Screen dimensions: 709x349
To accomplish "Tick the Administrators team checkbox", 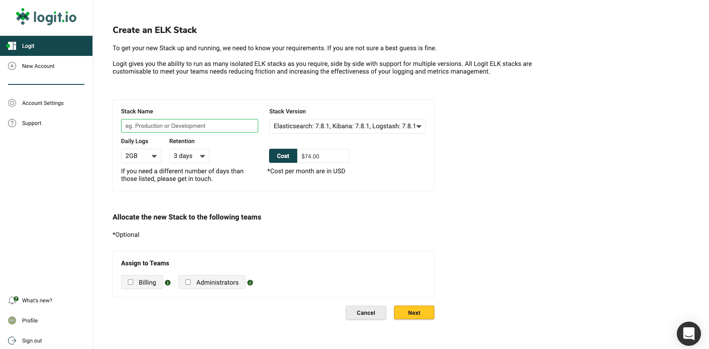I will 188,282.
